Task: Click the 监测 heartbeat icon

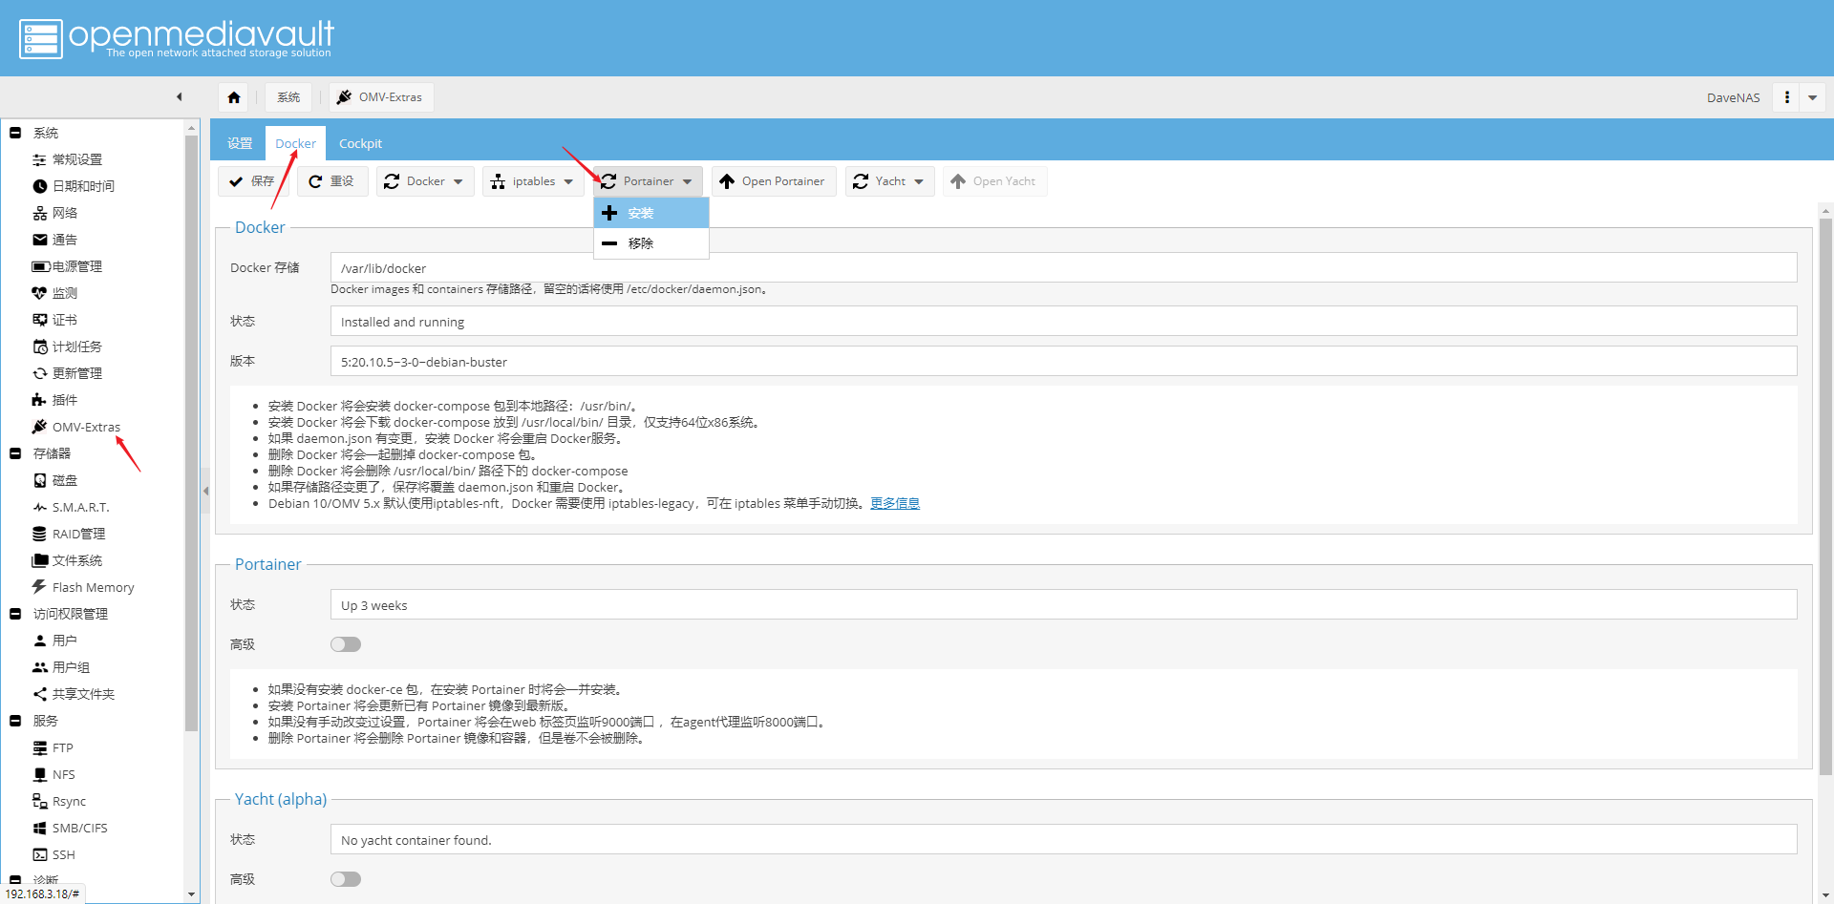Action: [40, 293]
